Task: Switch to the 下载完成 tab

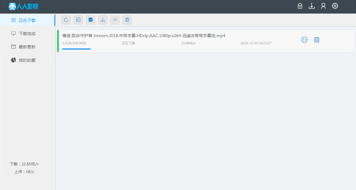Action: click(28, 34)
